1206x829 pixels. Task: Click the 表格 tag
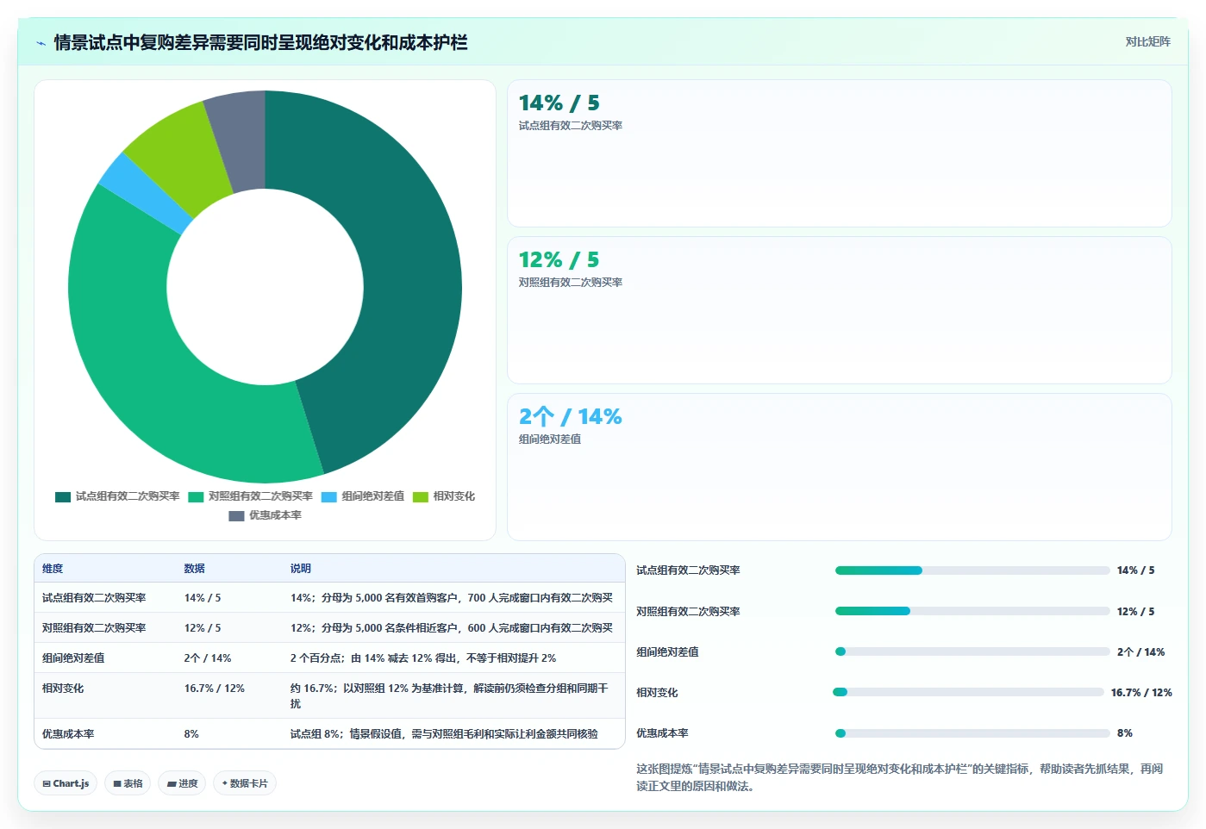(128, 783)
